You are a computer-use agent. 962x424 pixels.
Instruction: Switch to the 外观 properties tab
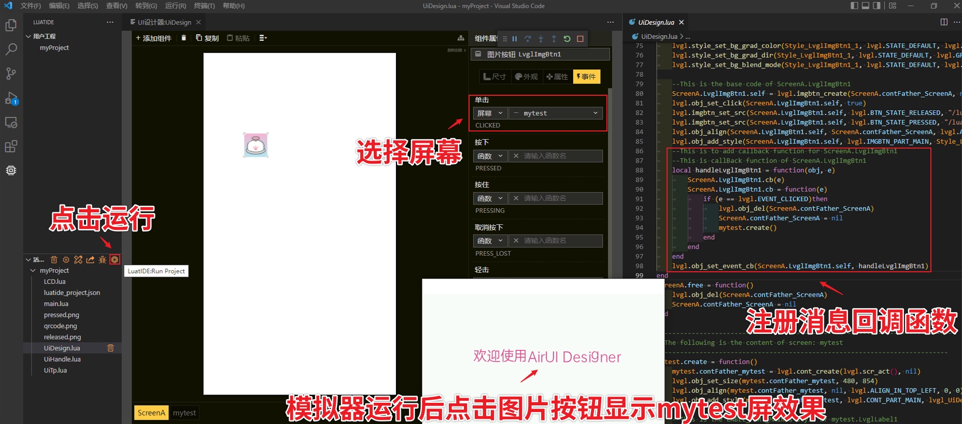[x=526, y=77]
